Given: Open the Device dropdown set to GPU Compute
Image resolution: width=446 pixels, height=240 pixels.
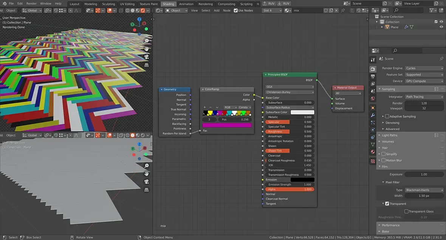Looking at the screenshot, I should point(424,81).
